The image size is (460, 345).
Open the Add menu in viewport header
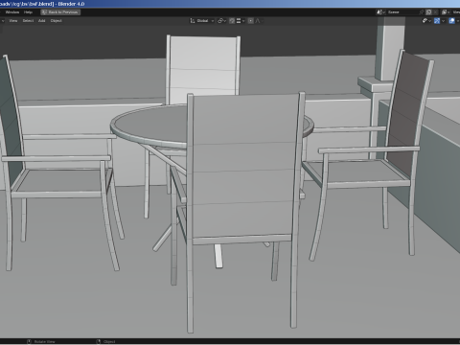[41, 21]
